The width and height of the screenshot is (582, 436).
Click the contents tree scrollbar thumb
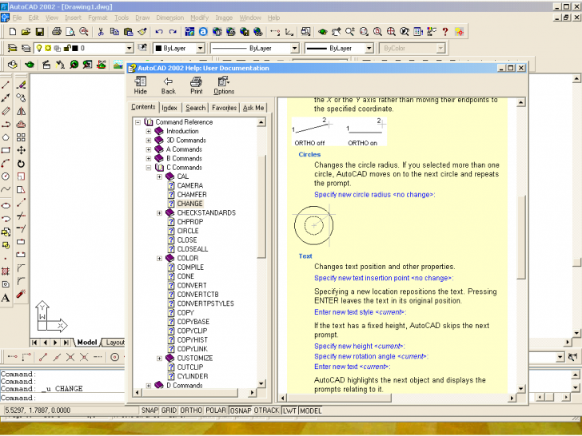pos(261,206)
